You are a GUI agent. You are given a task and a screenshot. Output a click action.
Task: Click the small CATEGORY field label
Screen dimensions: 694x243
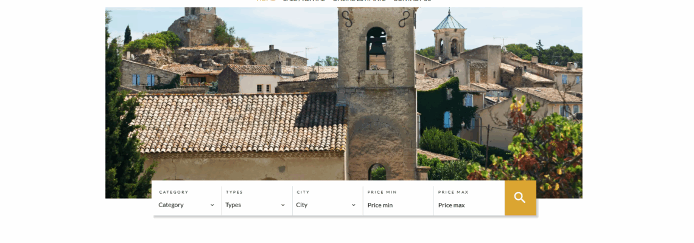point(173,192)
